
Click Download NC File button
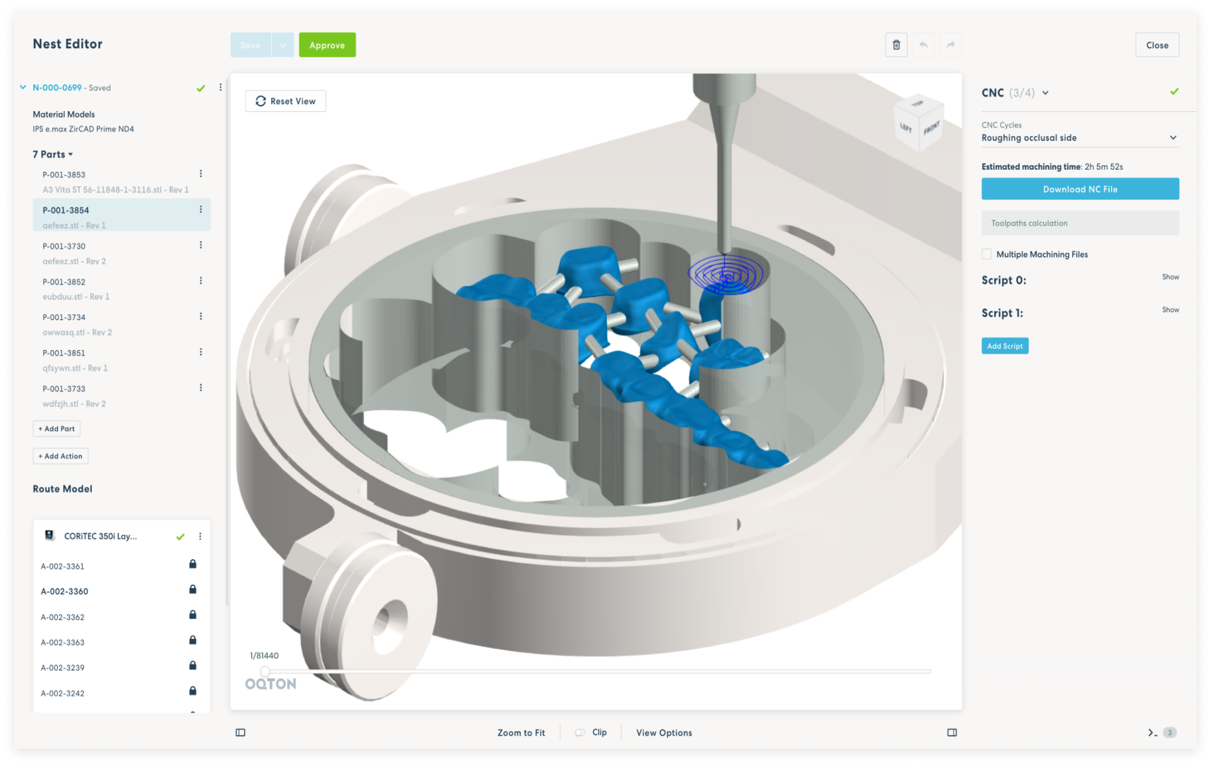(x=1080, y=189)
